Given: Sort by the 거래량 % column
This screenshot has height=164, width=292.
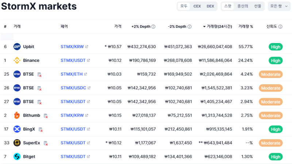Looking at the screenshot, I should [x=246, y=27].
